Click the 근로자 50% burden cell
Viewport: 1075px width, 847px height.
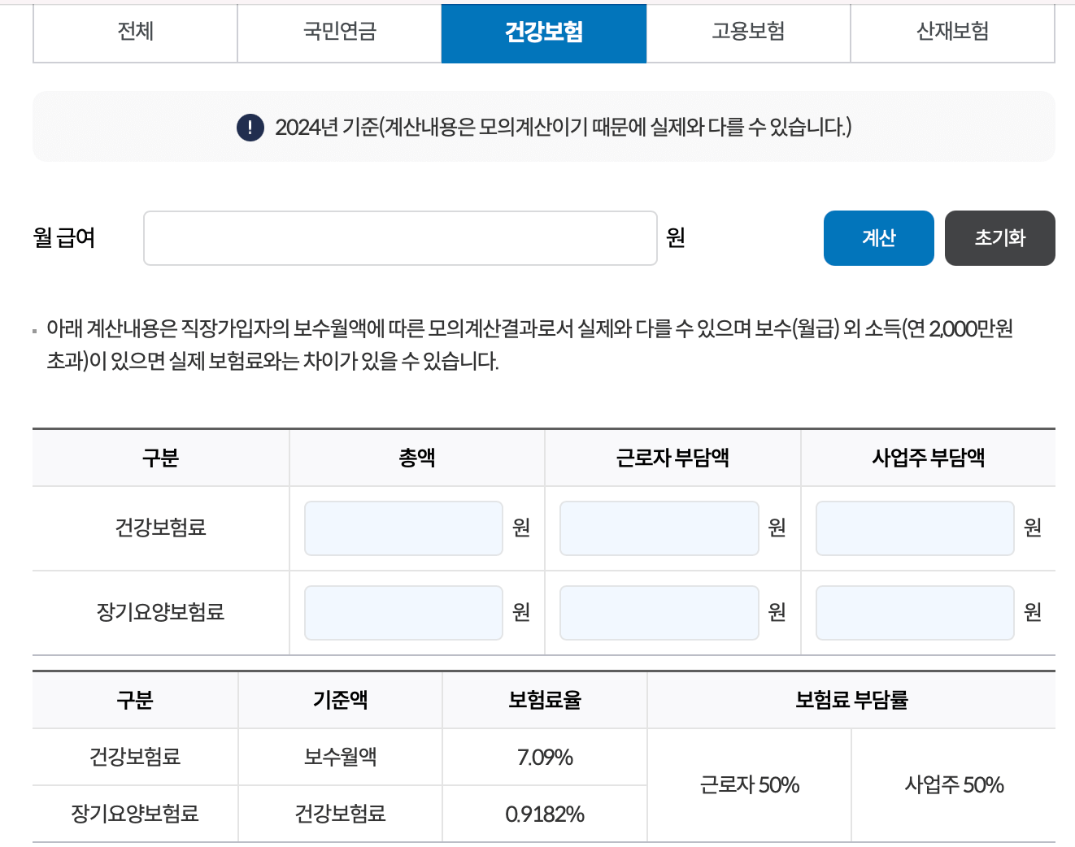[747, 784]
